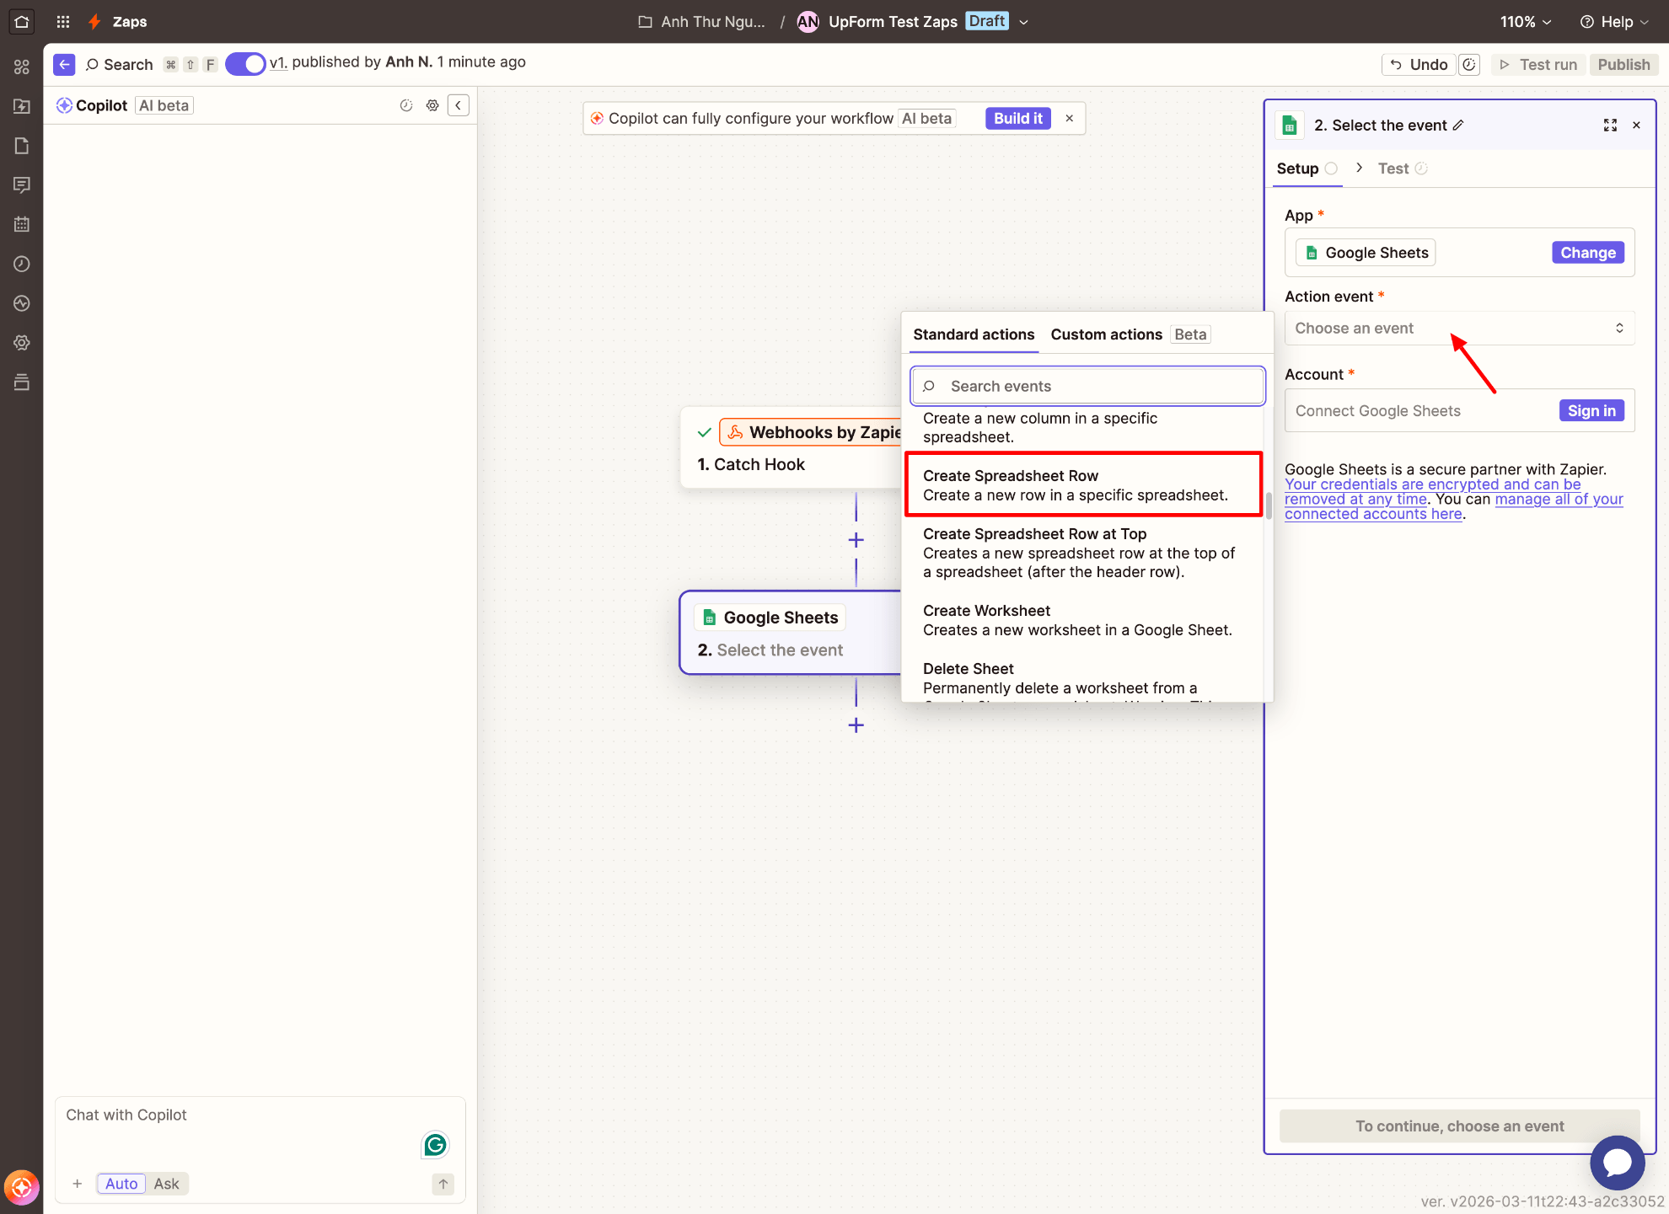Expand the step panel to full screen
The image size is (1669, 1214).
click(x=1610, y=126)
